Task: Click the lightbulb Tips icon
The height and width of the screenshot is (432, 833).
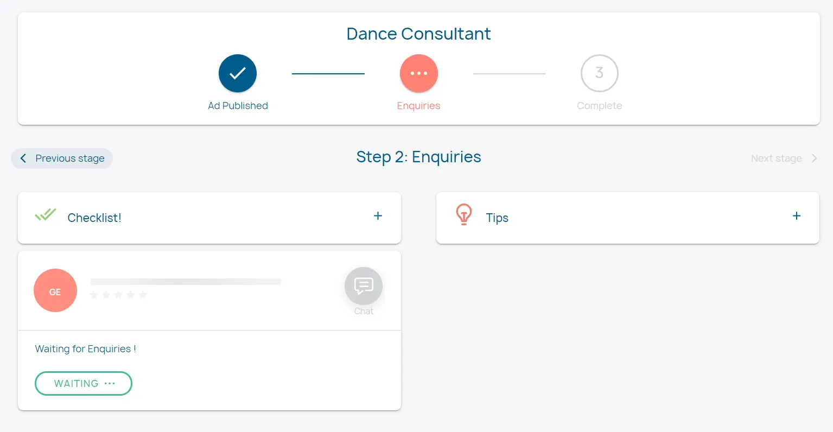Action: click(464, 215)
